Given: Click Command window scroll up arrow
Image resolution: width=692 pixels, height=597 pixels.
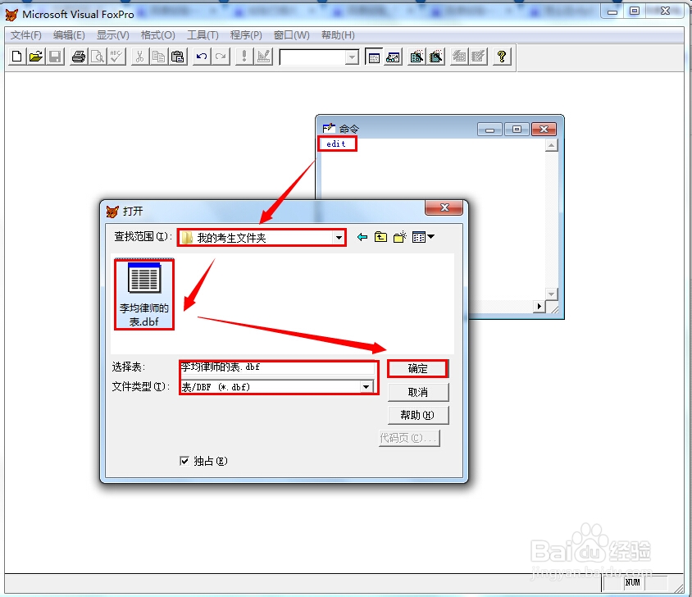Looking at the screenshot, I should [551, 145].
